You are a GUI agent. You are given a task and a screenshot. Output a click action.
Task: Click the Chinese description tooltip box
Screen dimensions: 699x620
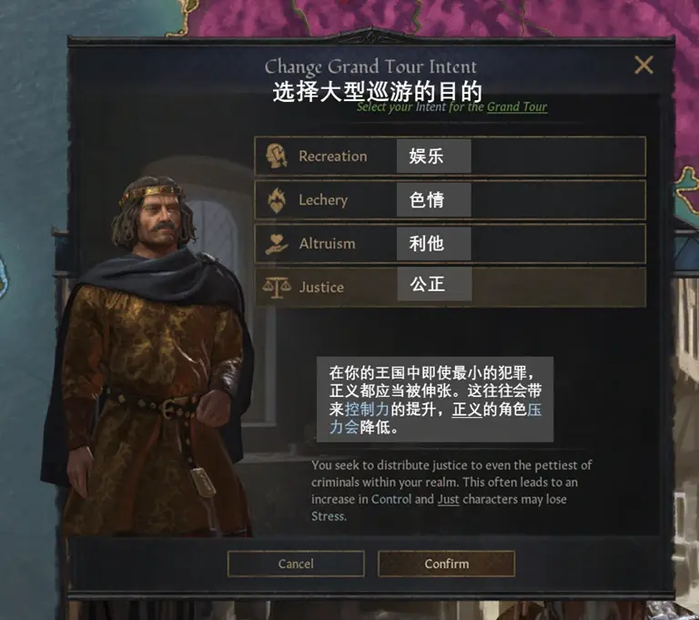coord(435,399)
